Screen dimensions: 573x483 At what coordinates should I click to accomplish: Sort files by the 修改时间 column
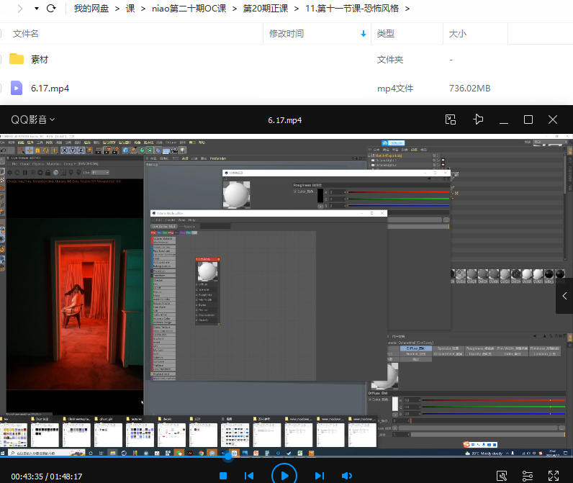coord(286,34)
